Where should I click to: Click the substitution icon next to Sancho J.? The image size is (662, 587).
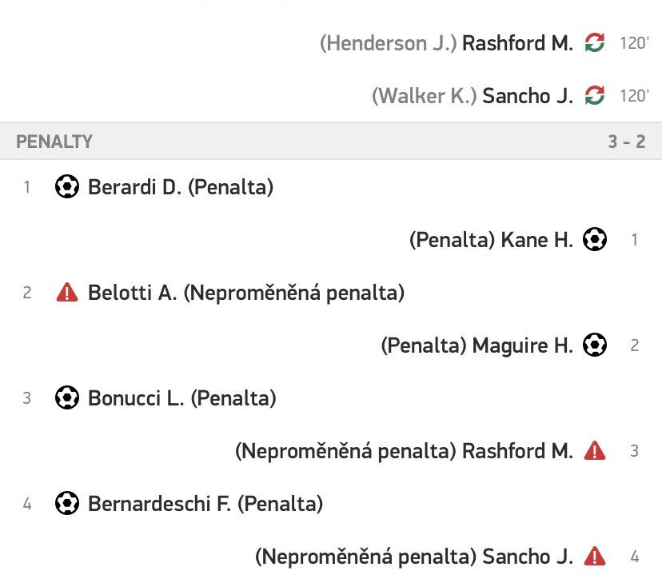tap(595, 95)
